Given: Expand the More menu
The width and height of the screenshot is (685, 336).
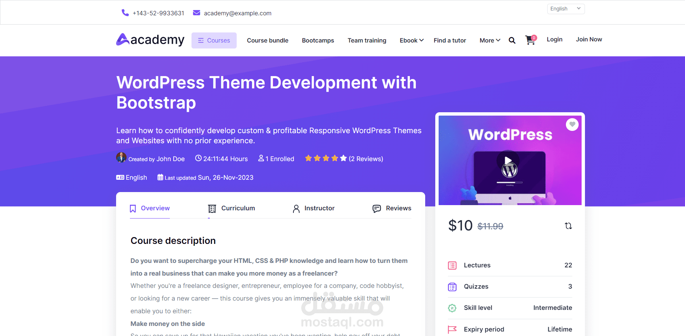Looking at the screenshot, I should [x=490, y=40].
